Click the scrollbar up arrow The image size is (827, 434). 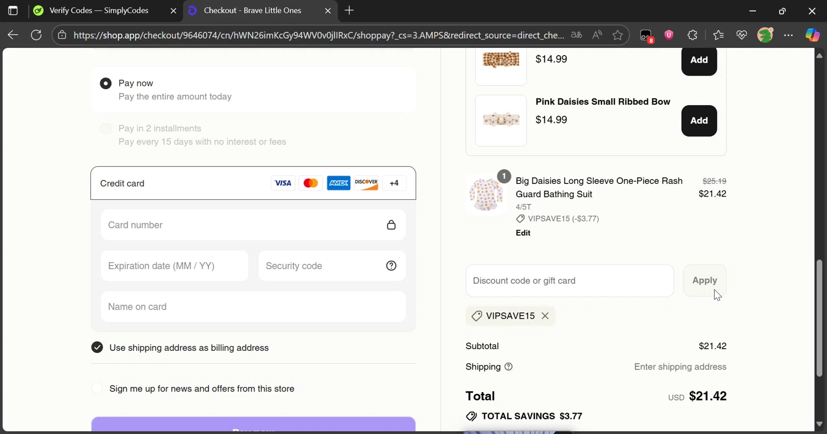819,56
